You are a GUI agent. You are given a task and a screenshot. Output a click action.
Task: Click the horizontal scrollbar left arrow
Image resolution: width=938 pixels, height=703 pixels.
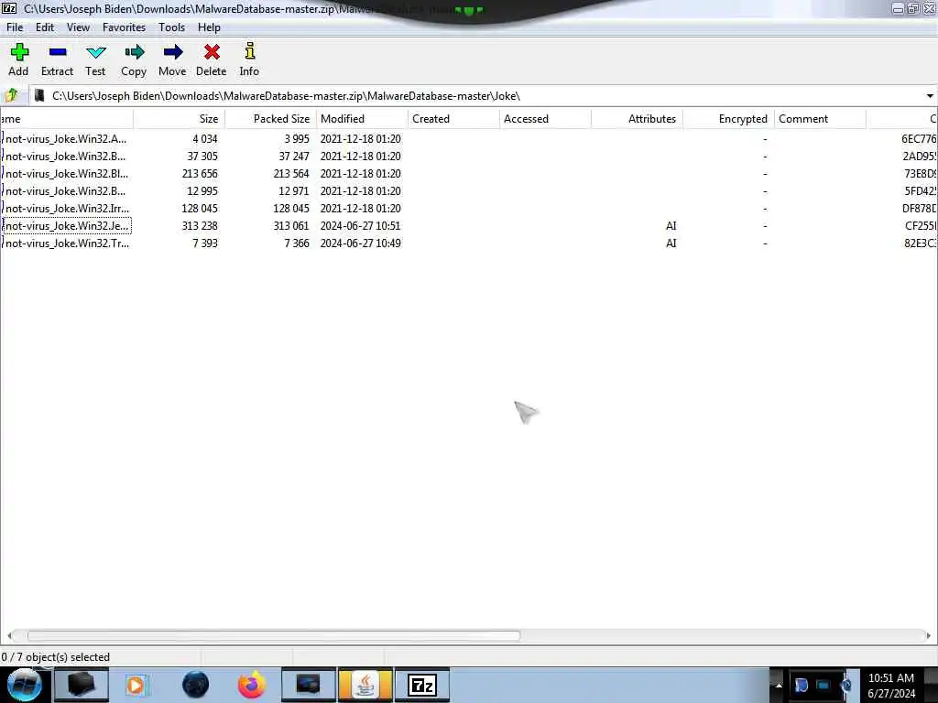point(9,635)
